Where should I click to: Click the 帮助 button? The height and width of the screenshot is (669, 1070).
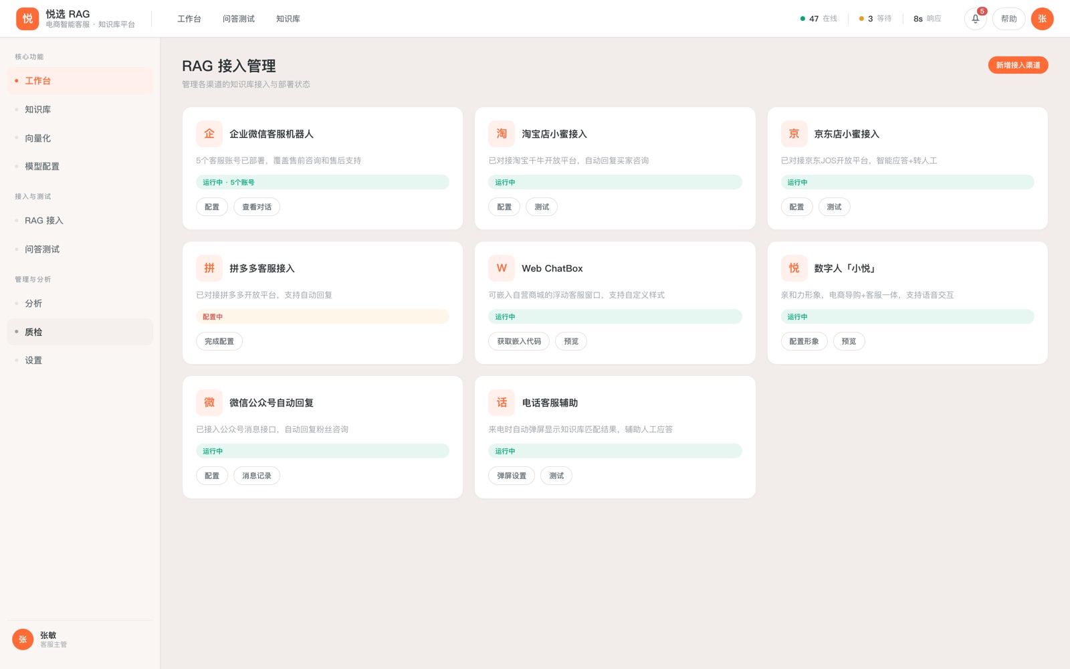1008,19
